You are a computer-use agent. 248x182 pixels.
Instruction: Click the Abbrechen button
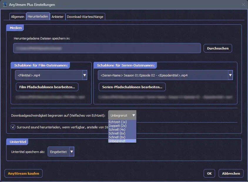231,173
